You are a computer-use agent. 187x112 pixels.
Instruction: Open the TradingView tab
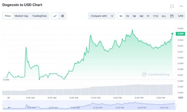(40, 16)
